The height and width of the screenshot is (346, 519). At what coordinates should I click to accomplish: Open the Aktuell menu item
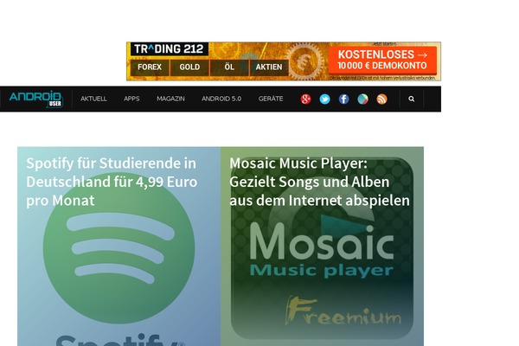point(93,99)
